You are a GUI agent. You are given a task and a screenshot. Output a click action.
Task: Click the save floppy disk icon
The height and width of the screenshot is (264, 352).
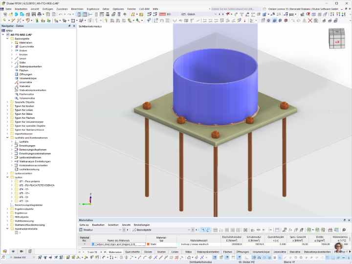pyautogui.click(x=33, y=14)
